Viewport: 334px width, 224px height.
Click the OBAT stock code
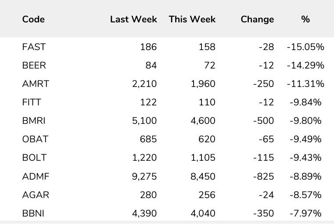coord(35,140)
